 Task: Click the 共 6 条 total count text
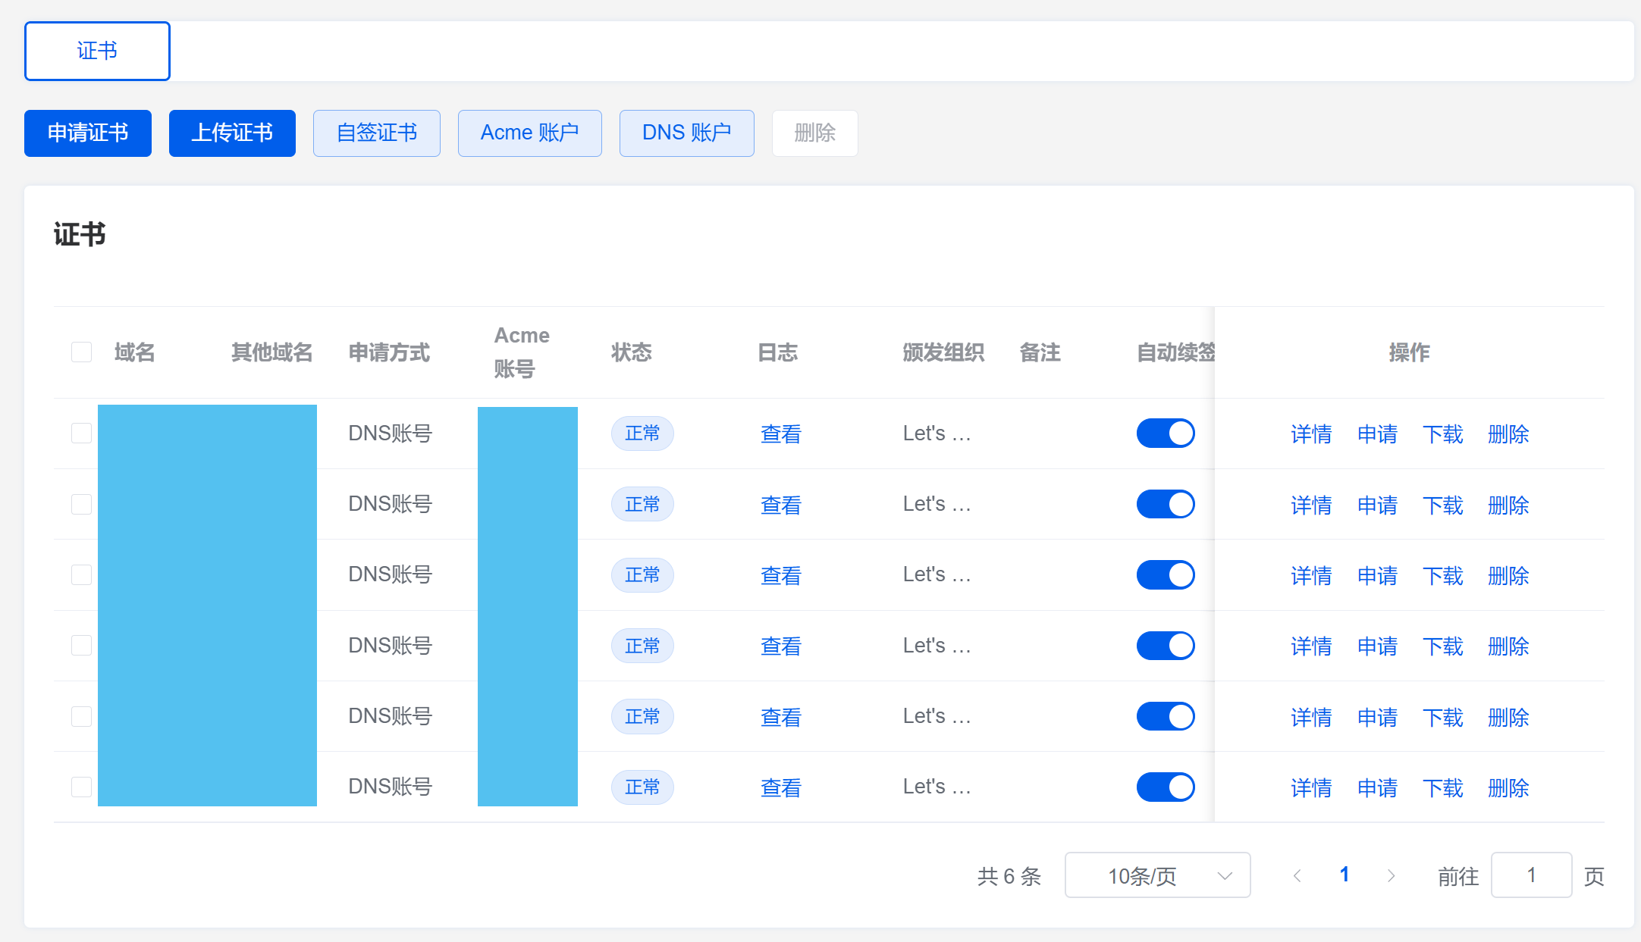pos(1009,876)
